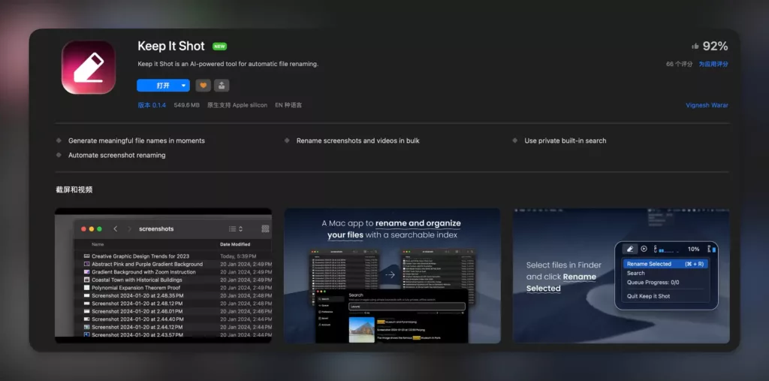Click the thumbs-up icon beside 92%
This screenshot has height=381, width=769.
coord(695,46)
